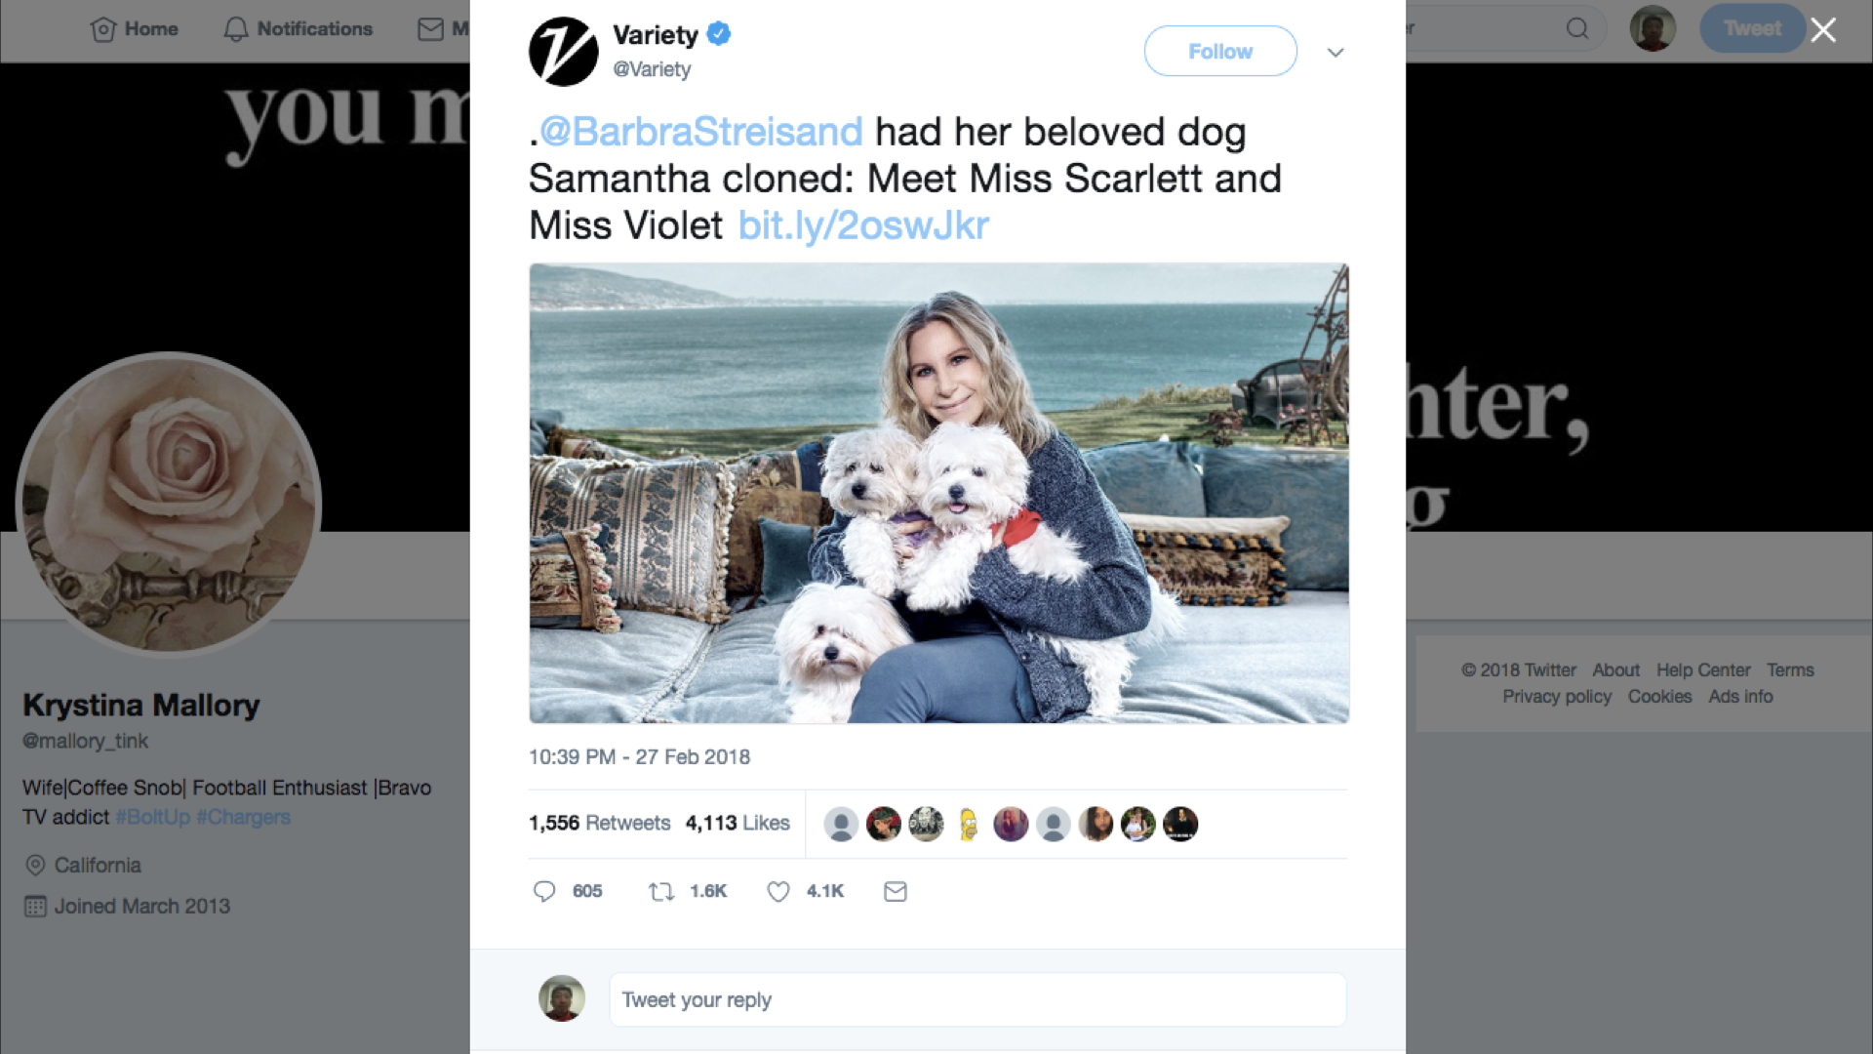Click the Tweet your reply field

977,999
